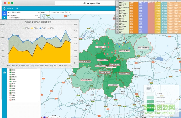Select the top 图层 sidebar tab
The image size is (181, 118).
tap(4, 14)
